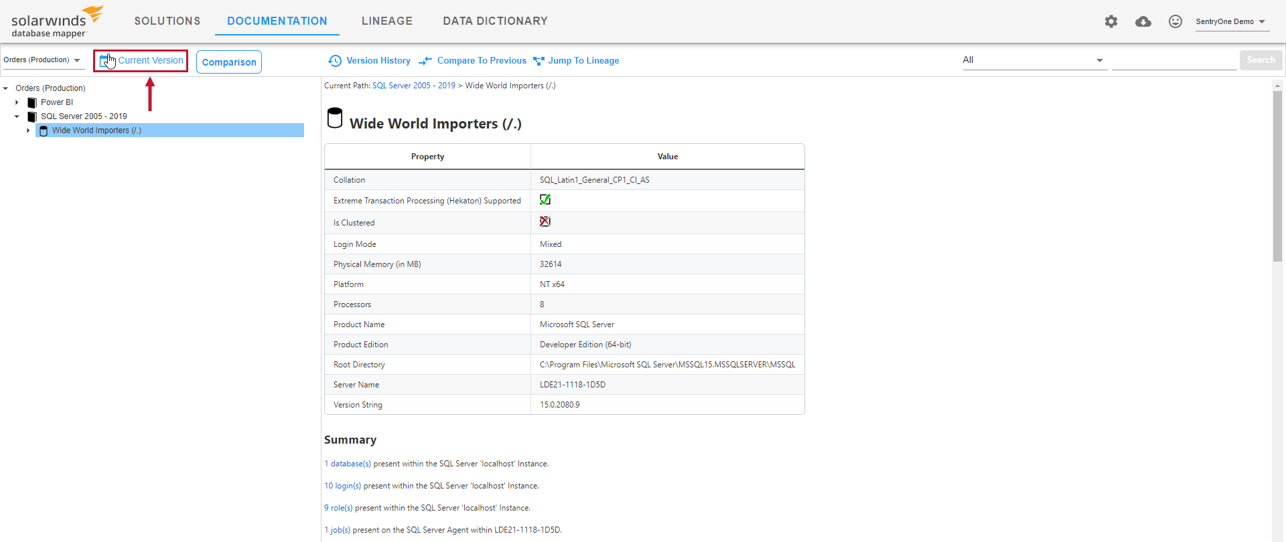
Task: Click the cloud download icon
Action: tap(1143, 21)
